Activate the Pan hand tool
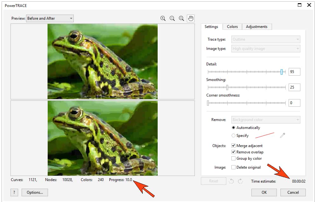Screen dimensions: 315x202 pyautogui.click(x=190, y=18)
